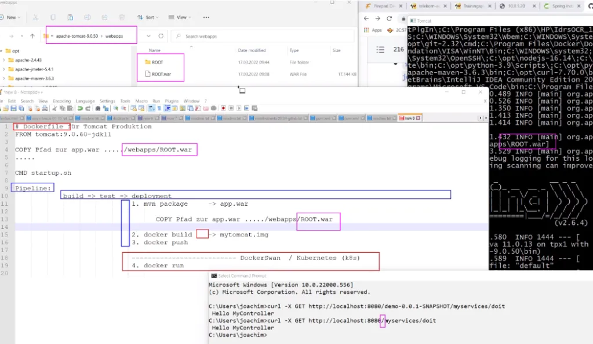The width and height of the screenshot is (593, 344).
Task: Expand apache-2.4.43 folder in tree
Action: [4, 60]
